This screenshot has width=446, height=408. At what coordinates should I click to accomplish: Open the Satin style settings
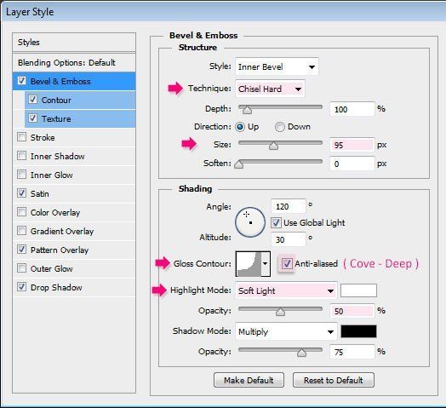(74, 193)
